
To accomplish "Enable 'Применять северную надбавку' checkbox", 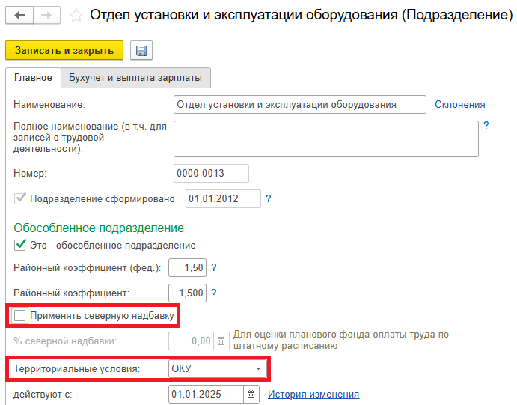I will point(20,316).
